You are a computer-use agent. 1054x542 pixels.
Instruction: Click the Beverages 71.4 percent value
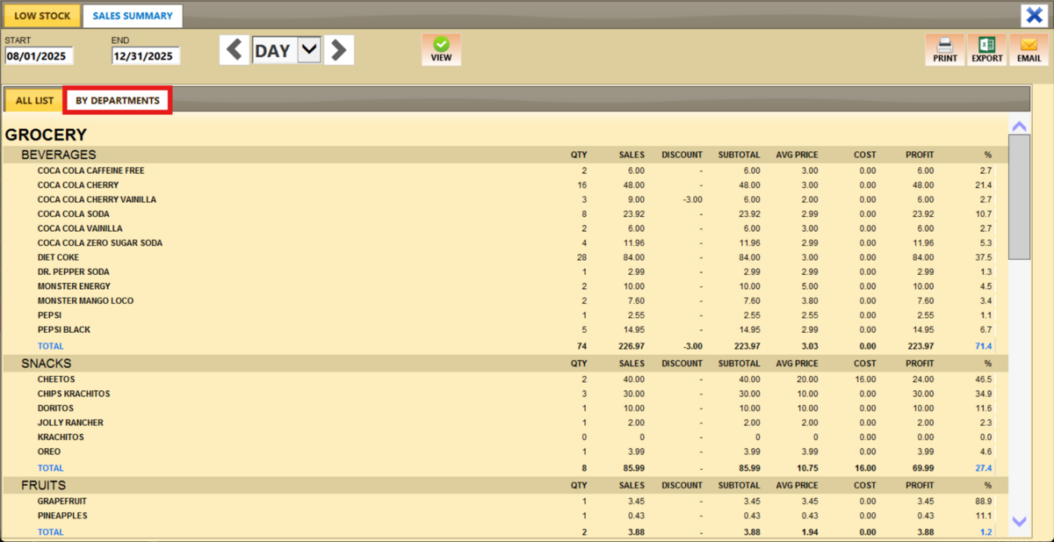click(983, 346)
